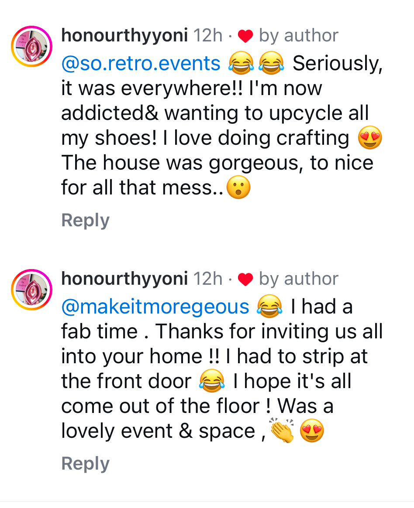Click the "by author" label on the first comment
Image resolution: width=414 pixels, height=508 pixels.
click(299, 35)
